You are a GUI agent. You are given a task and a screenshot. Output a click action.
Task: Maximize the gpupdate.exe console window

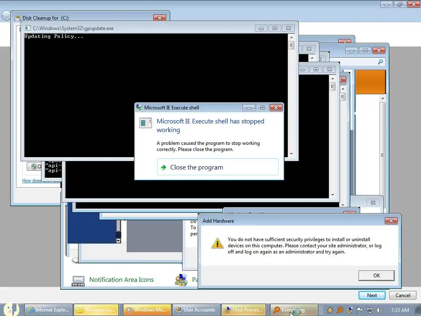[x=275, y=28]
